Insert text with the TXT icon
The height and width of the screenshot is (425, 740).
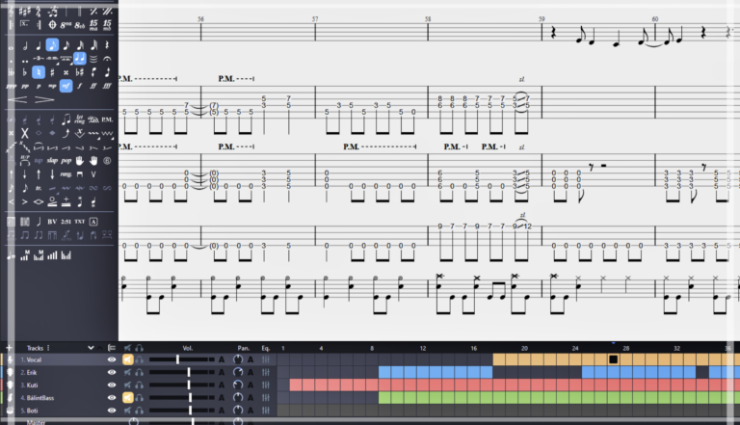(79, 222)
